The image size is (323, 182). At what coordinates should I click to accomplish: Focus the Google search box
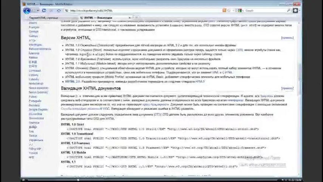click(265, 11)
